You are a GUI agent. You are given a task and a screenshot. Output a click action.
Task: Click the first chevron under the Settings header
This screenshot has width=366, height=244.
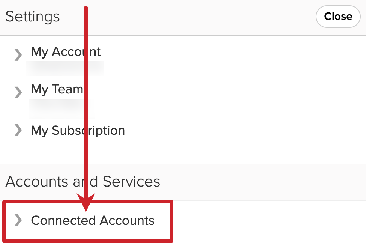coord(17,55)
